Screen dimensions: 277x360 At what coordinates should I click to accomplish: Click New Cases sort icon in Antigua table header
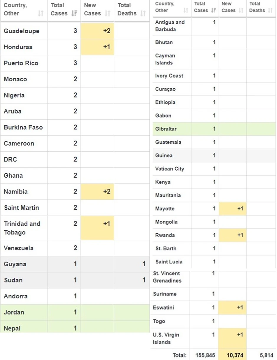(241, 11)
